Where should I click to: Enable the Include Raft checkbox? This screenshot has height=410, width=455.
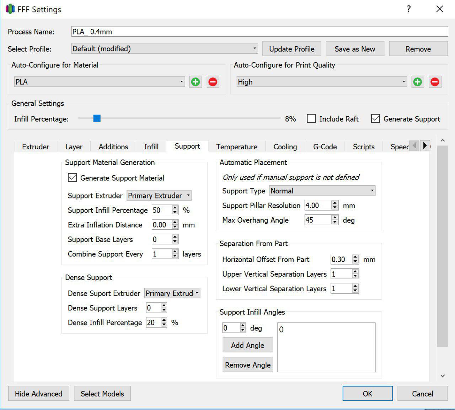[311, 119]
